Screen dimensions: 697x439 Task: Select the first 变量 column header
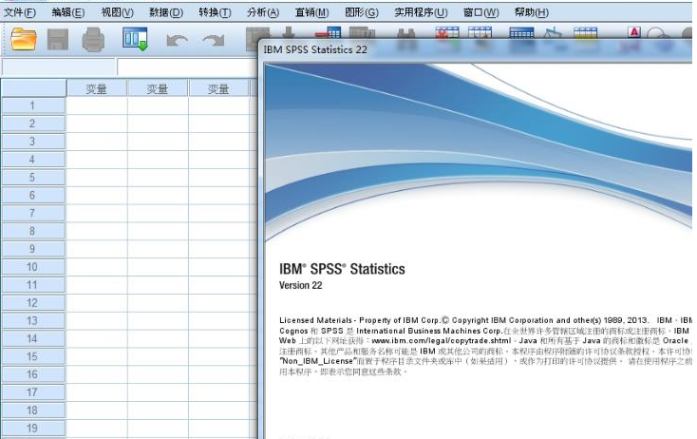click(x=97, y=88)
